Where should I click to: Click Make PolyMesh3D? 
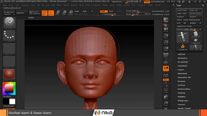coord(192,20)
